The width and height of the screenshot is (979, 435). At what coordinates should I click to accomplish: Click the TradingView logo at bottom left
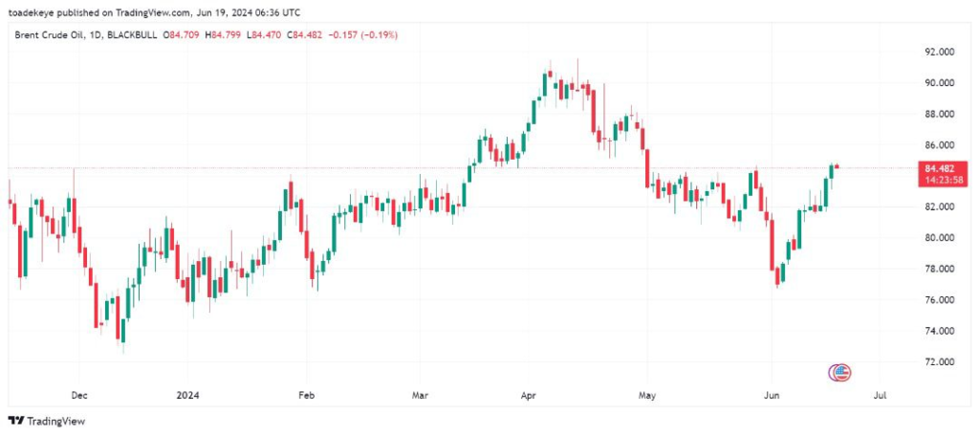click(46, 421)
